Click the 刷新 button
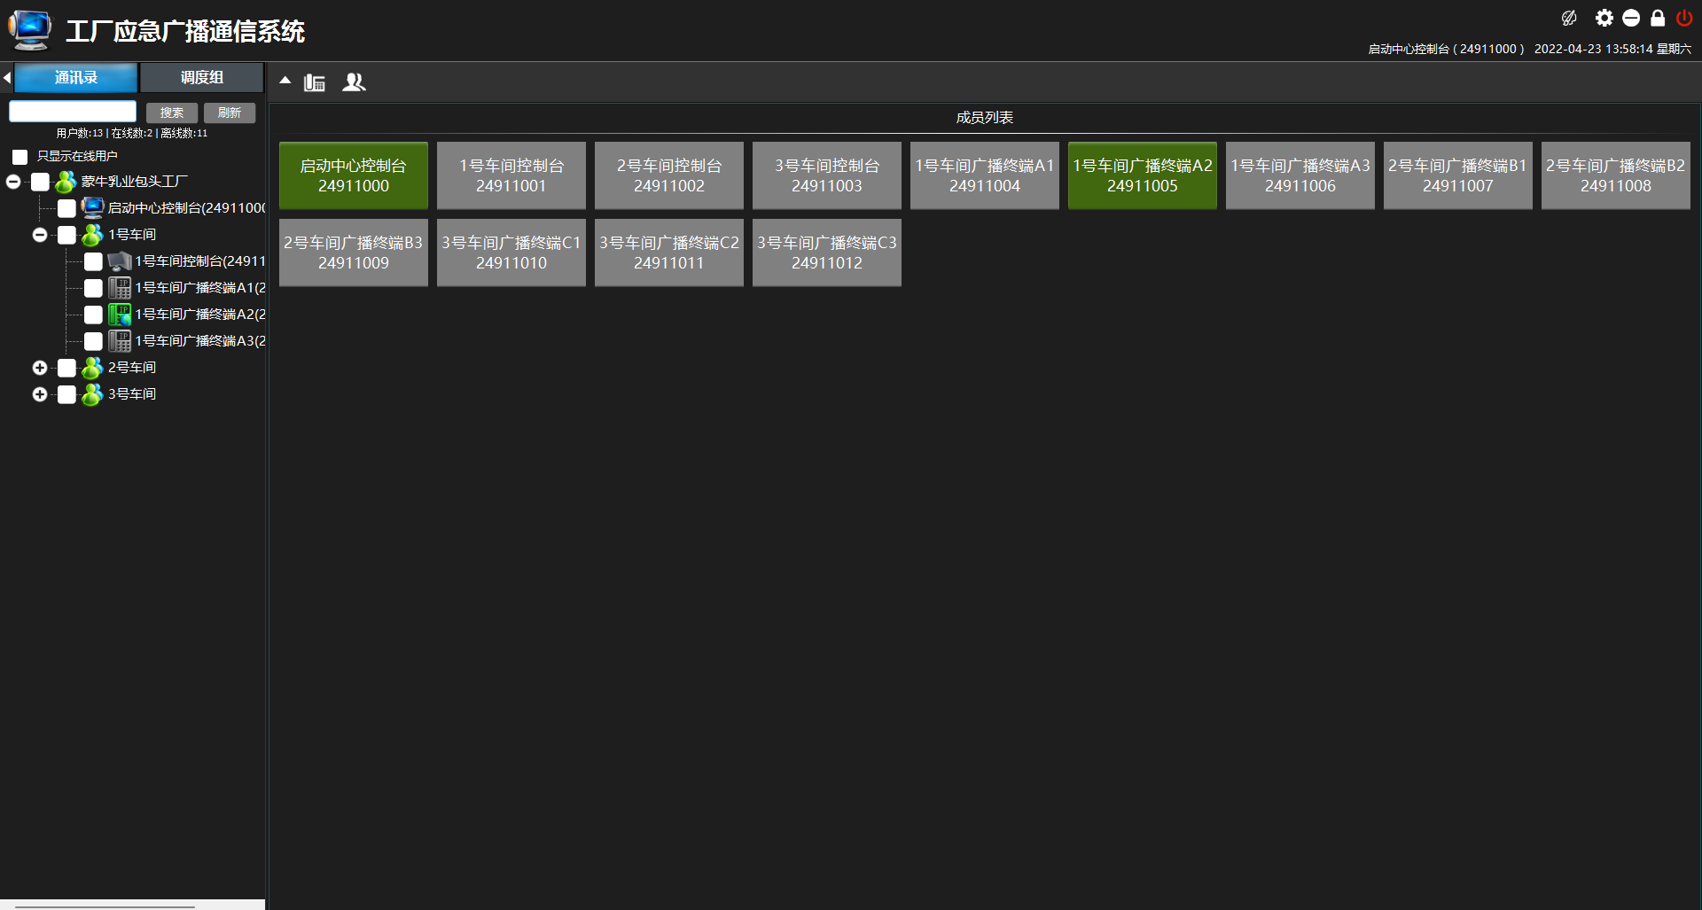 click(230, 113)
